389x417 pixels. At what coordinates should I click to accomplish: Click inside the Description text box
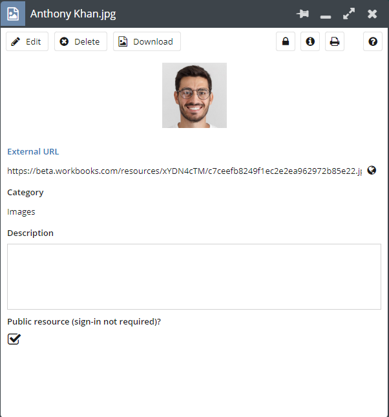point(194,276)
